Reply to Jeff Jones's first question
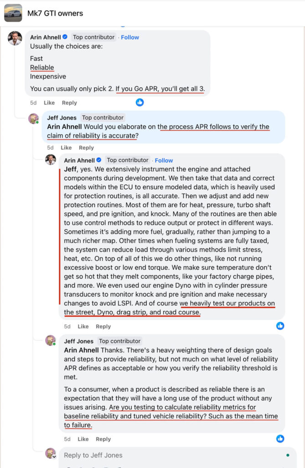Screen dimensions: 305x468 click(86, 148)
